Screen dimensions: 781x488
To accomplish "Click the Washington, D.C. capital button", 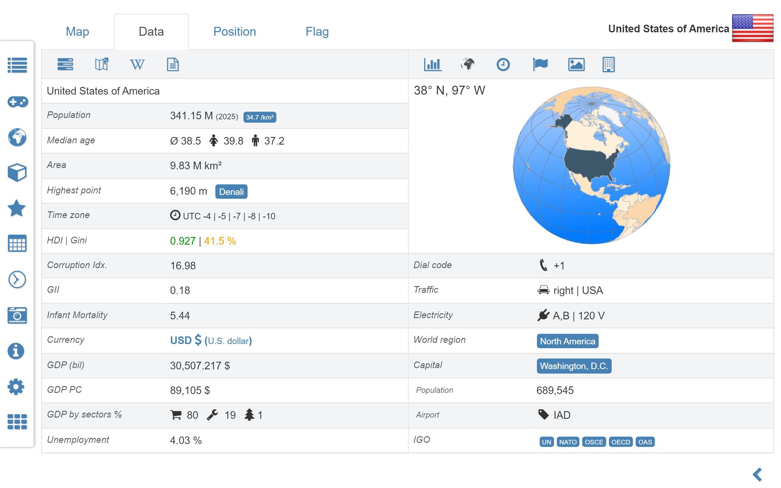I will coord(574,366).
